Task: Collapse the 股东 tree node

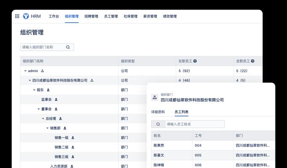Action: [34, 90]
